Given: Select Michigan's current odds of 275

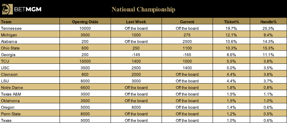Looking at the screenshot, I should pos(187,35).
